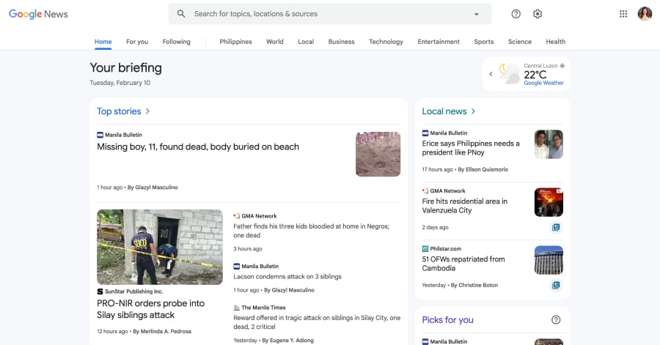Click the Erice story thumbnail
The image size is (660, 345).
coord(549,144)
